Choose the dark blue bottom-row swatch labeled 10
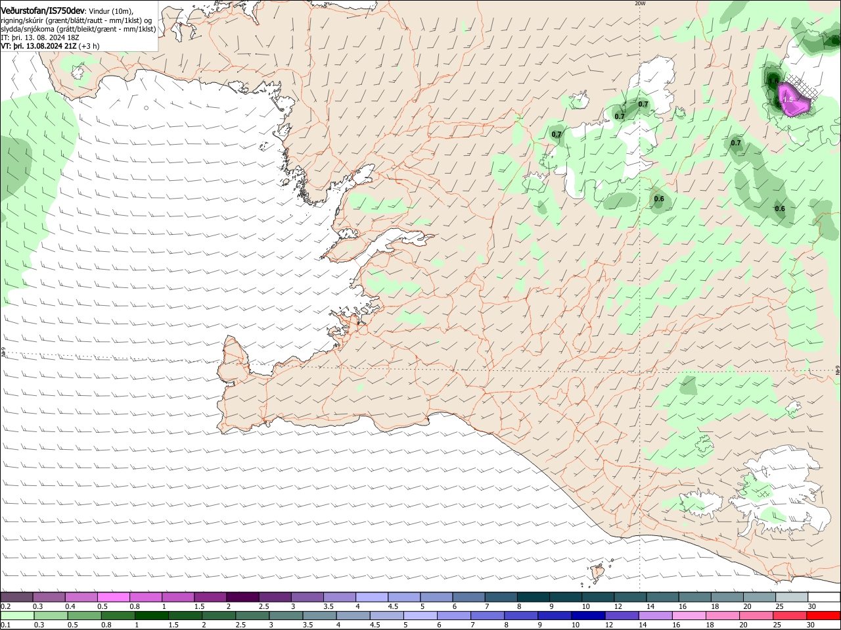This screenshot has width=841, height=630. point(588,616)
